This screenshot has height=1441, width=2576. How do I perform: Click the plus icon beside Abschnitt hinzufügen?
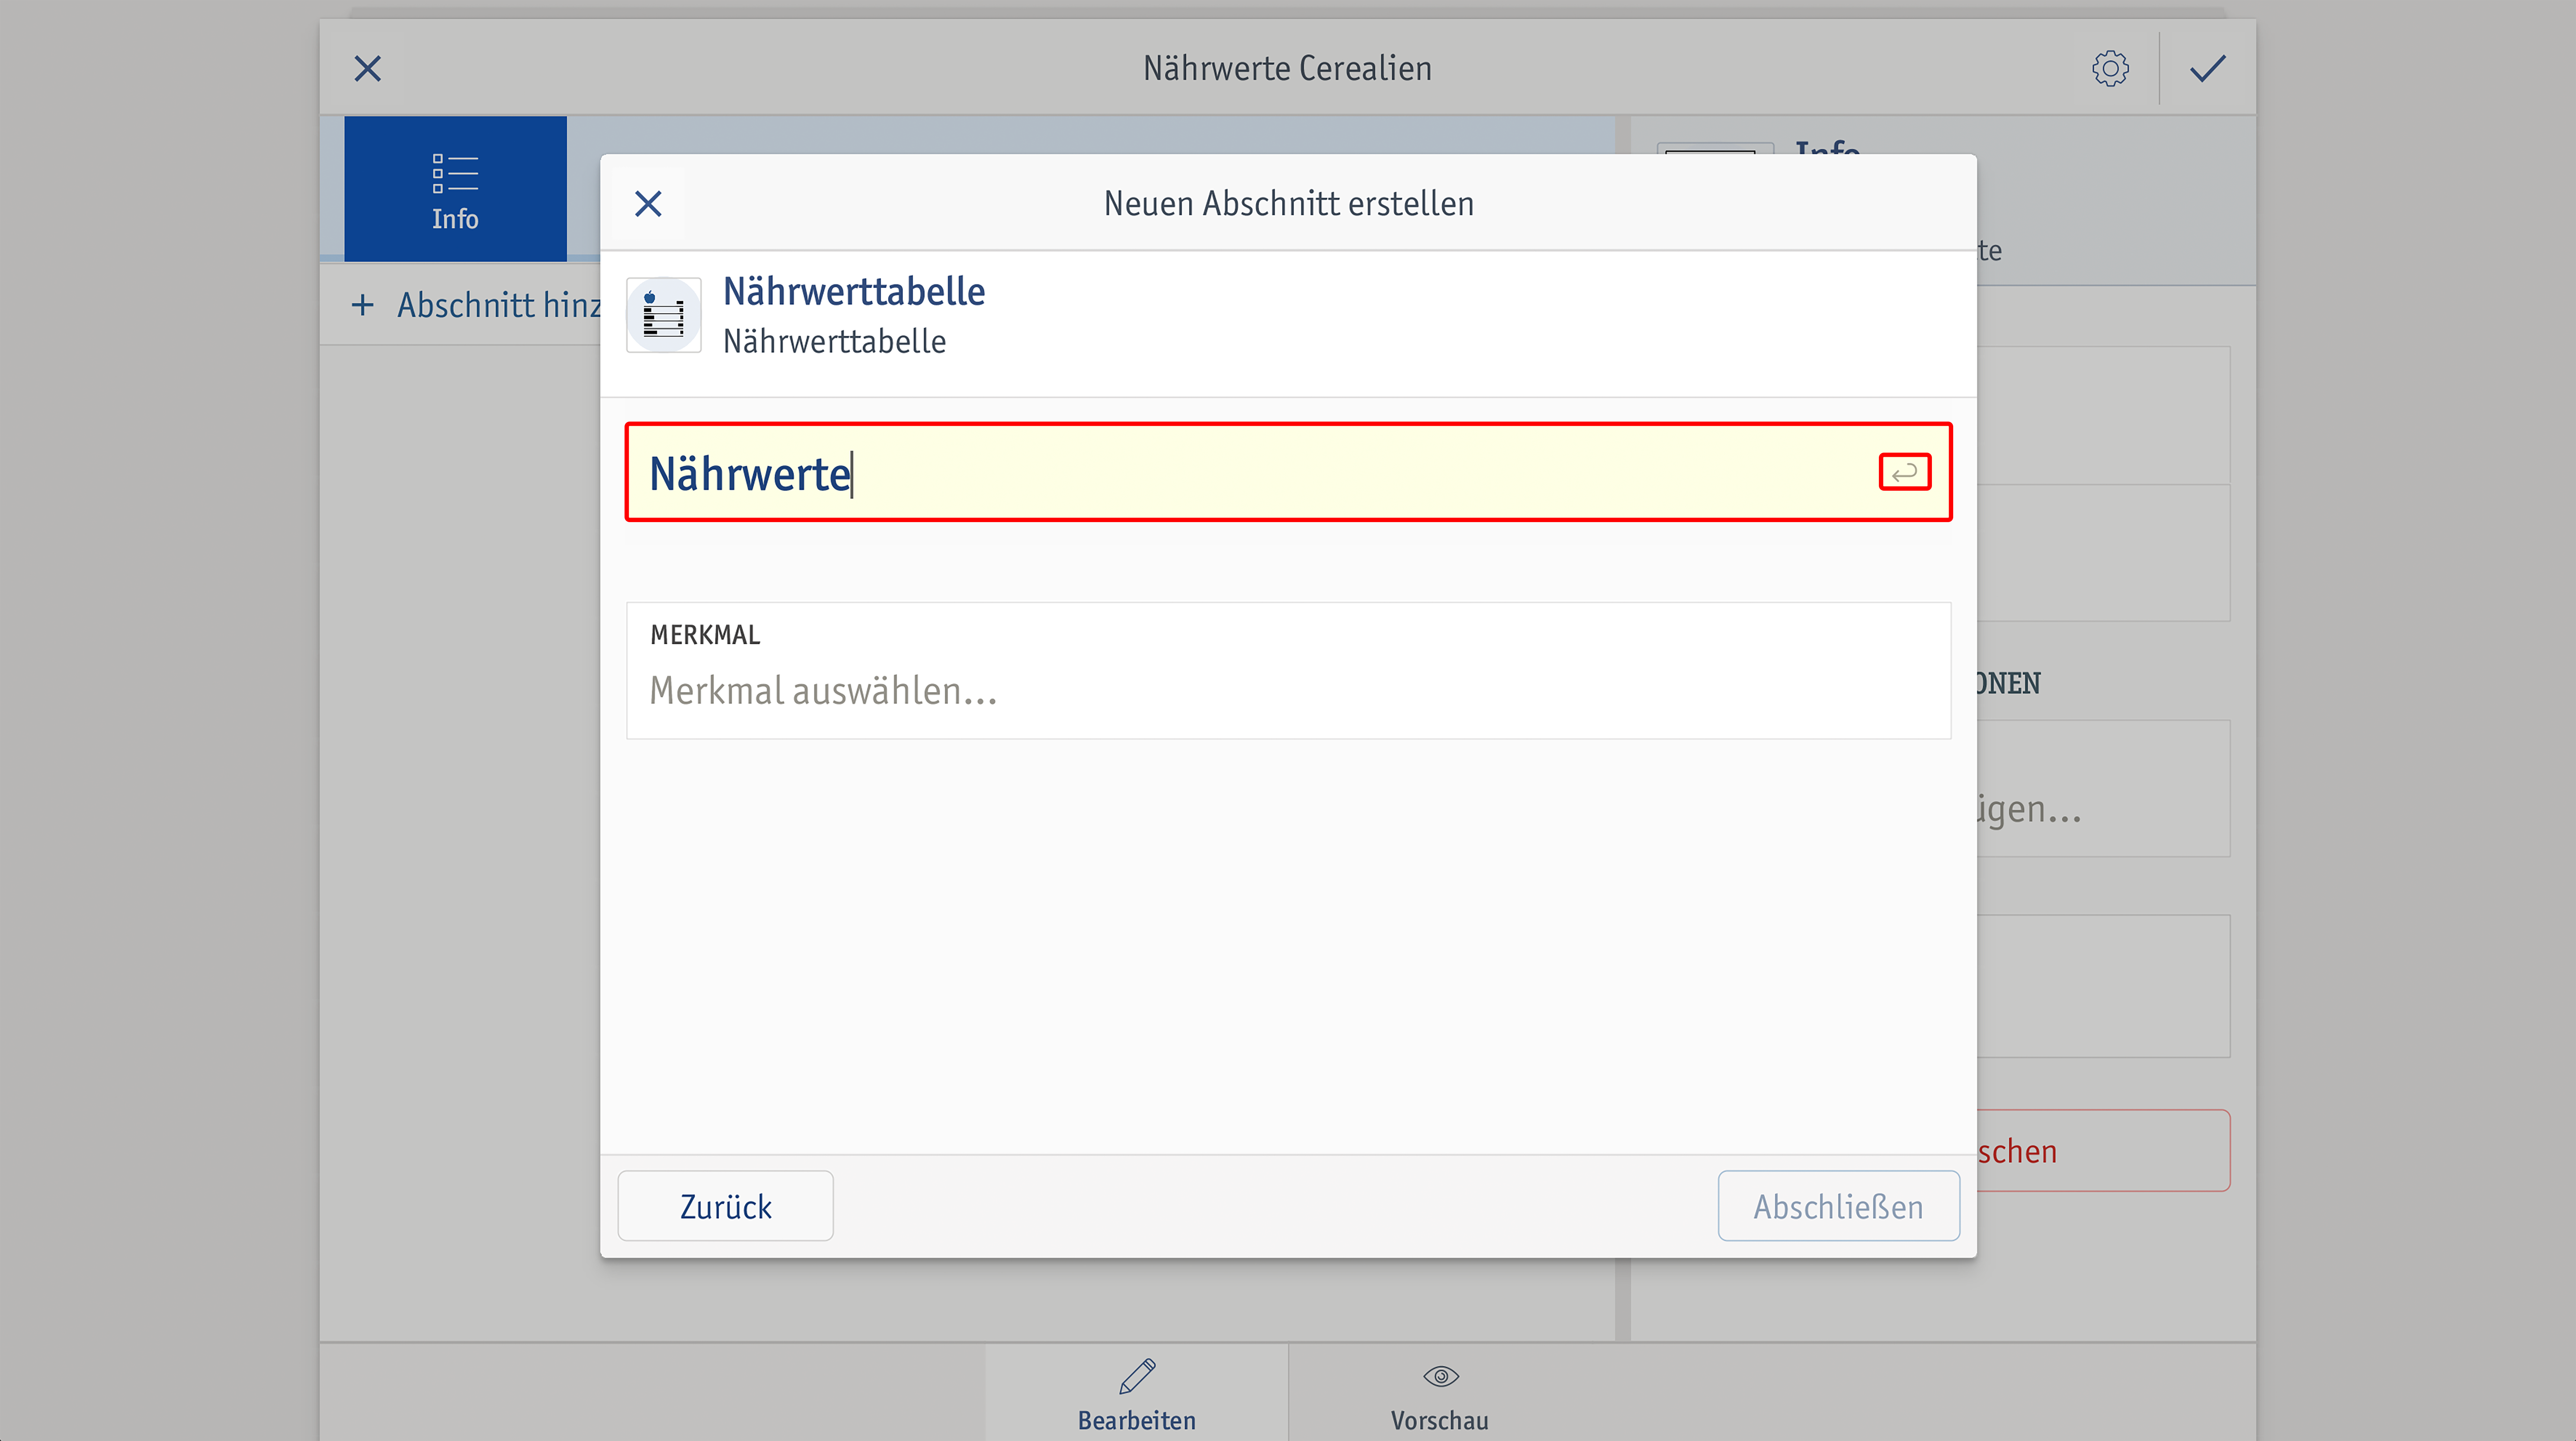363,305
